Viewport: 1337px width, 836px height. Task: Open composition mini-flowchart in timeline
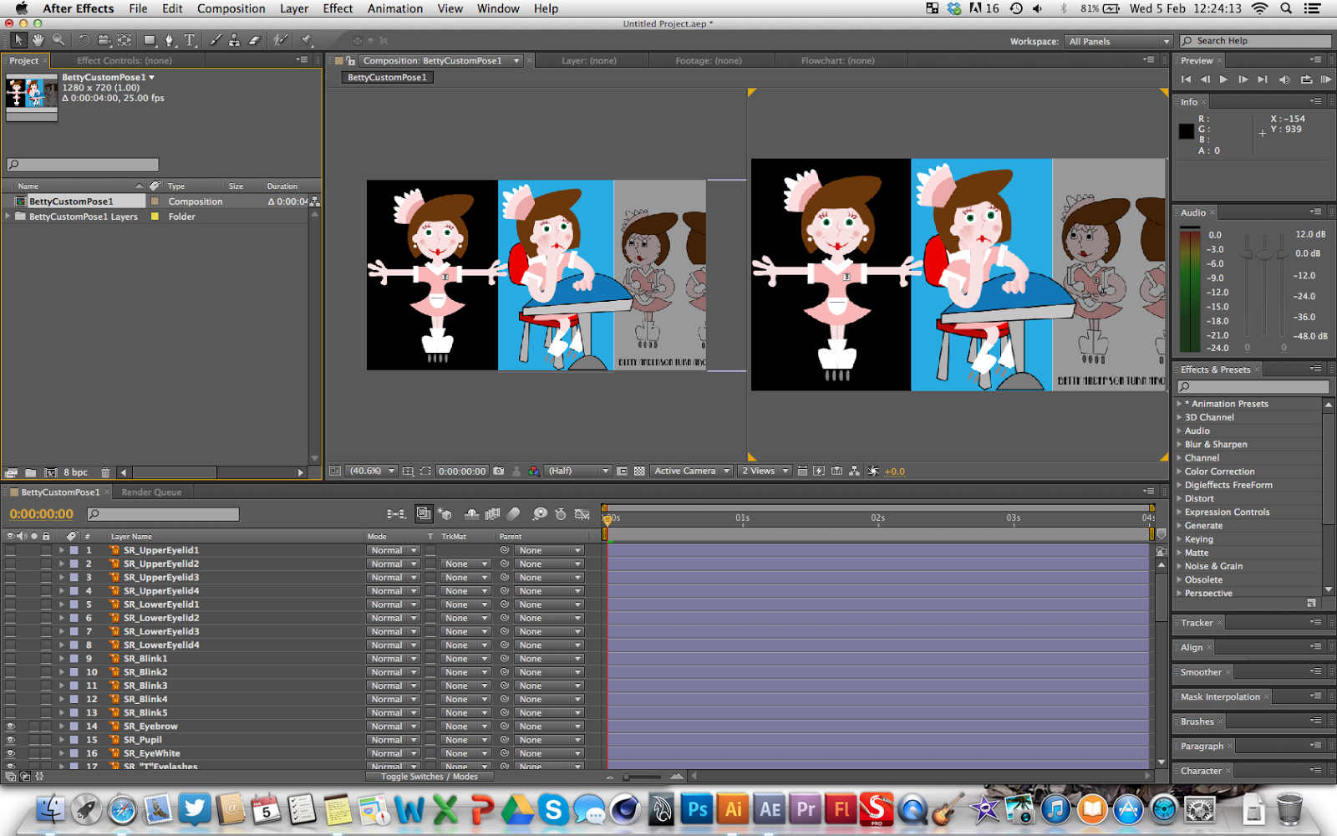[x=396, y=514]
